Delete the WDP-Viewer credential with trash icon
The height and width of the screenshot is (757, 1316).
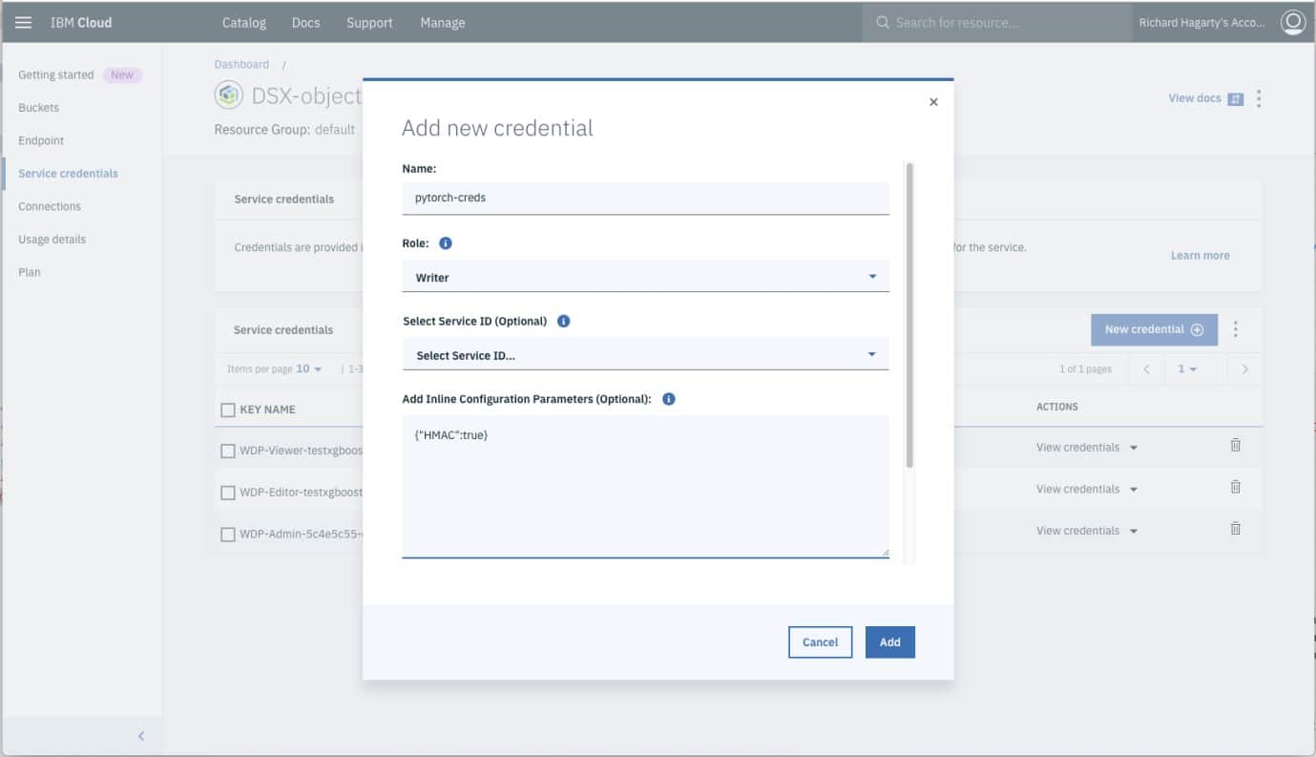click(x=1235, y=446)
